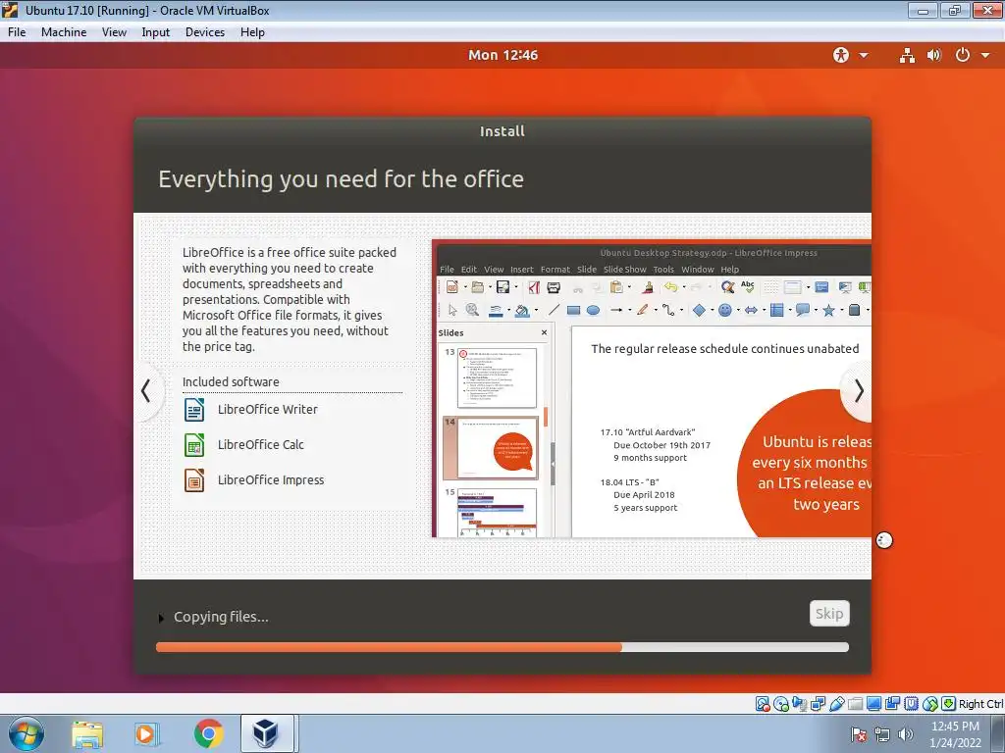
Task: Click the Right Ctrl host key label
Action: [980, 704]
